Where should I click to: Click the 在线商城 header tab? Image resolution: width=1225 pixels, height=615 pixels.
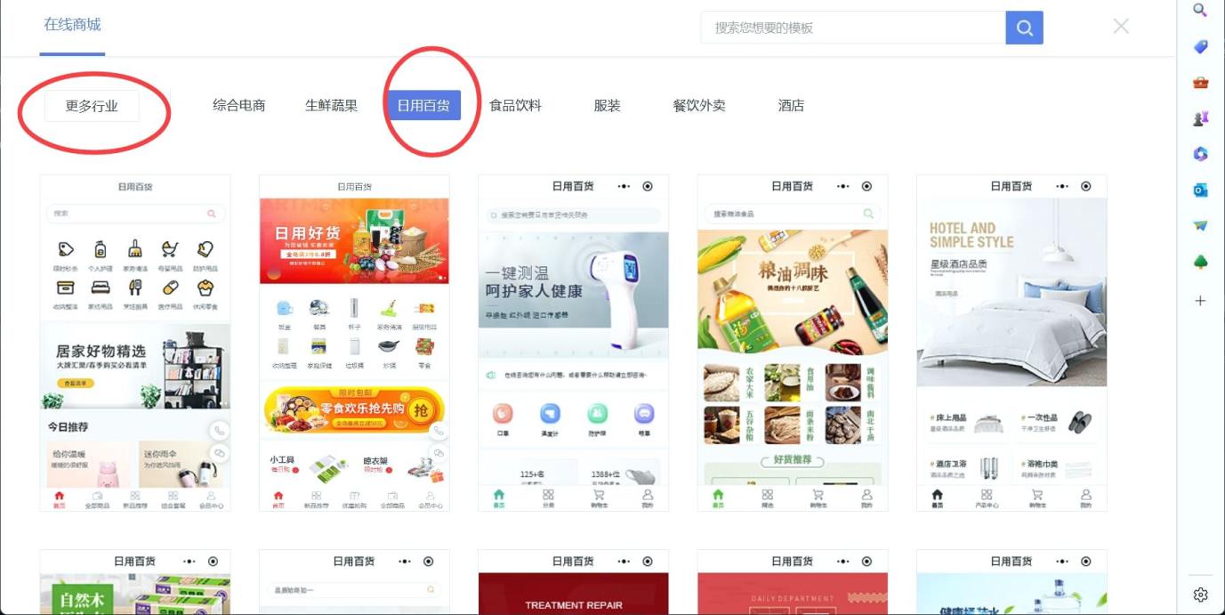(x=73, y=25)
